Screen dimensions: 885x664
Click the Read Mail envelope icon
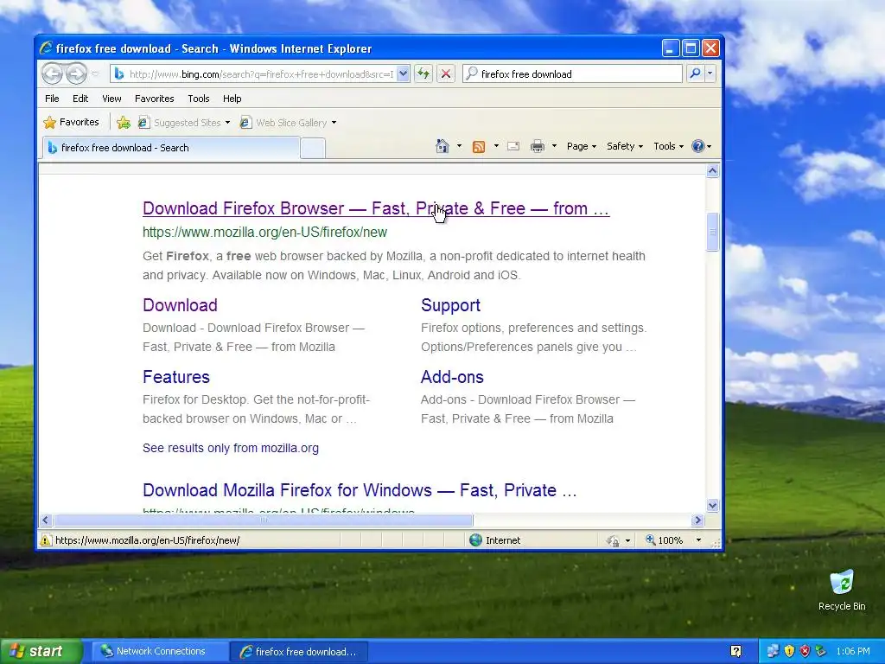click(x=513, y=146)
